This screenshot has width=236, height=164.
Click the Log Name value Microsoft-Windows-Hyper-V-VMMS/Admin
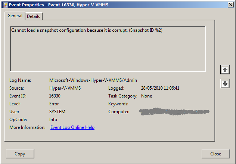click(x=93, y=80)
